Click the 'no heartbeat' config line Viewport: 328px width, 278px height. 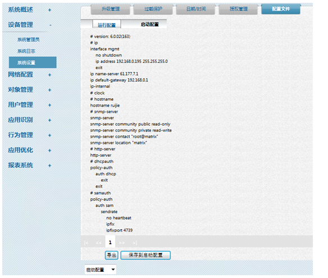tap(119, 218)
